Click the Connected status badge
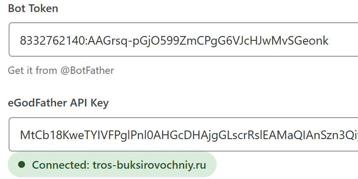The width and height of the screenshot is (358, 179). [111, 165]
